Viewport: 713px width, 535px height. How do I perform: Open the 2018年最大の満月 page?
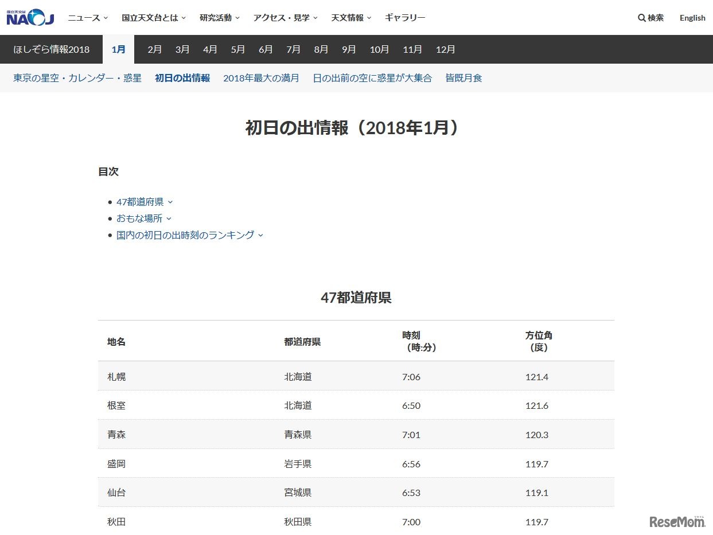[261, 78]
